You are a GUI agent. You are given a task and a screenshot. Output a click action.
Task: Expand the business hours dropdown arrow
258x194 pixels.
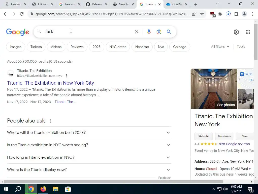[250, 169]
